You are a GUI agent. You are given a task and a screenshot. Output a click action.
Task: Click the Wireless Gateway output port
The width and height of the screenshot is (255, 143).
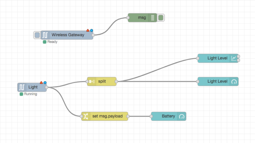[93, 35]
